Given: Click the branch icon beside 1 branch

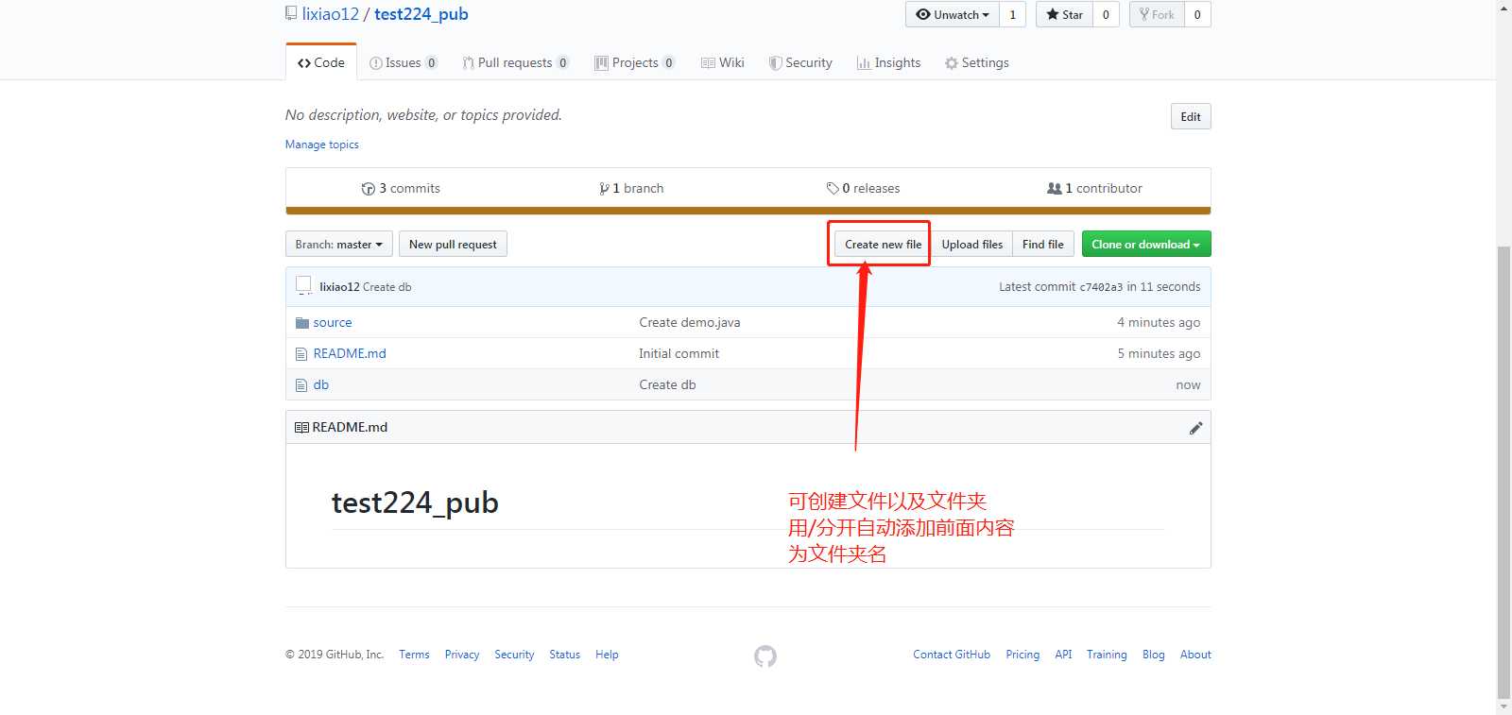Looking at the screenshot, I should point(604,189).
